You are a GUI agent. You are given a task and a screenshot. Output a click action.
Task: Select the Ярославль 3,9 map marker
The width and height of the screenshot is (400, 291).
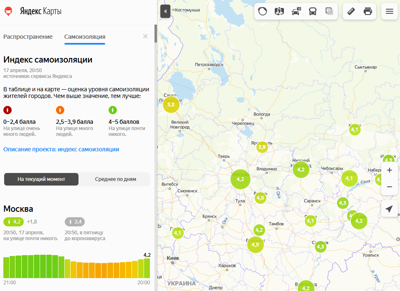tap(262, 147)
